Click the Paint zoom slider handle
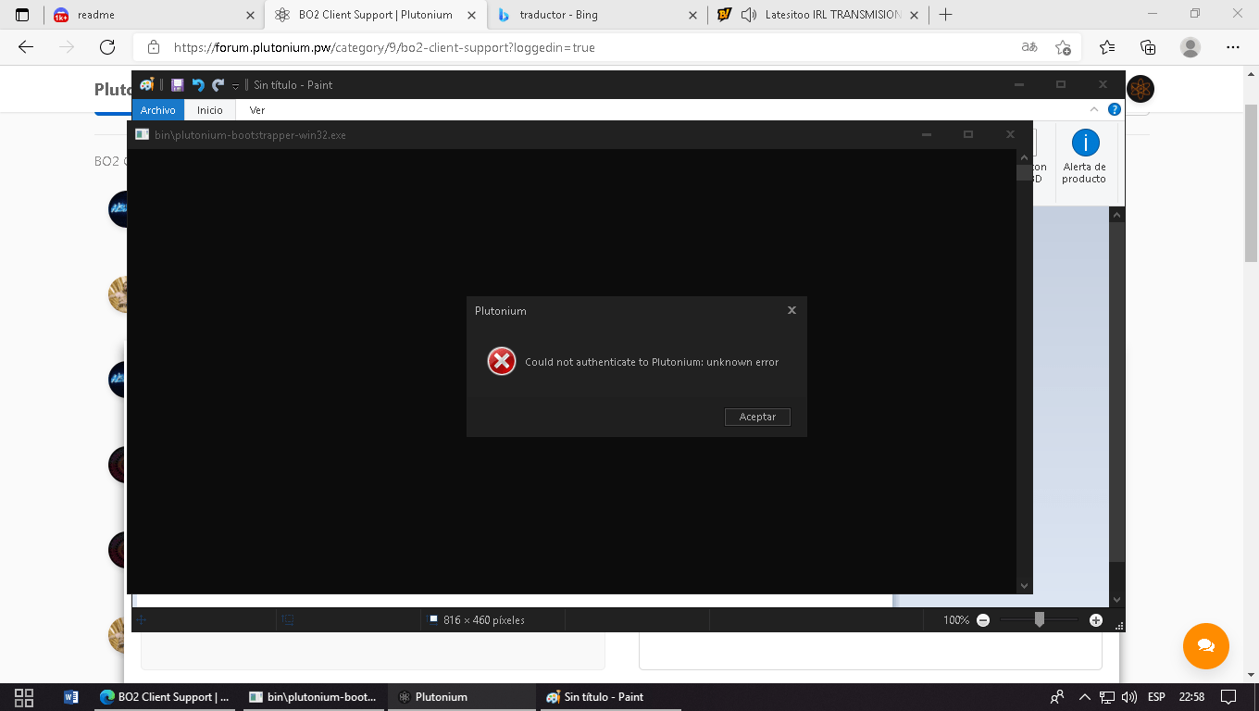 tap(1040, 620)
